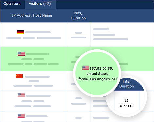Click the magnified Hits, Duration header
This screenshot has width=154, height=122.
pyautogui.click(x=126, y=84)
